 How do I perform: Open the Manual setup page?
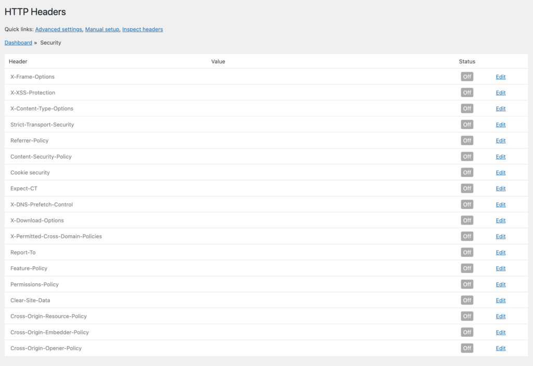tap(102, 29)
